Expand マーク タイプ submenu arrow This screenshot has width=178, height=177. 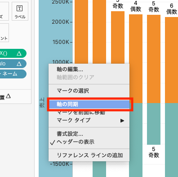[122, 121]
